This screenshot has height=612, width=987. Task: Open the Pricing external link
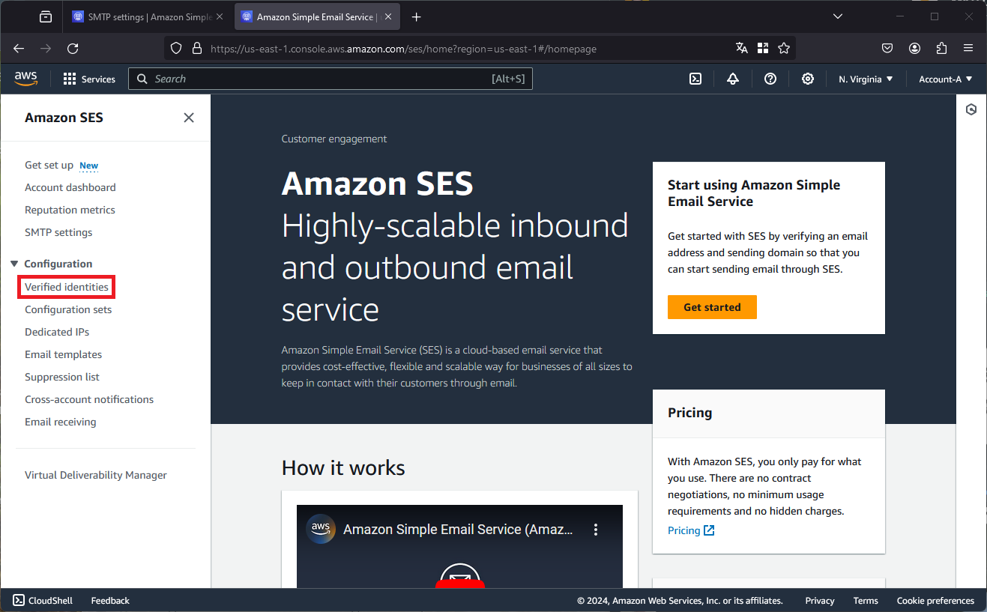tap(691, 530)
